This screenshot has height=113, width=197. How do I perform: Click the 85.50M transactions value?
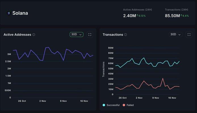[172, 16]
